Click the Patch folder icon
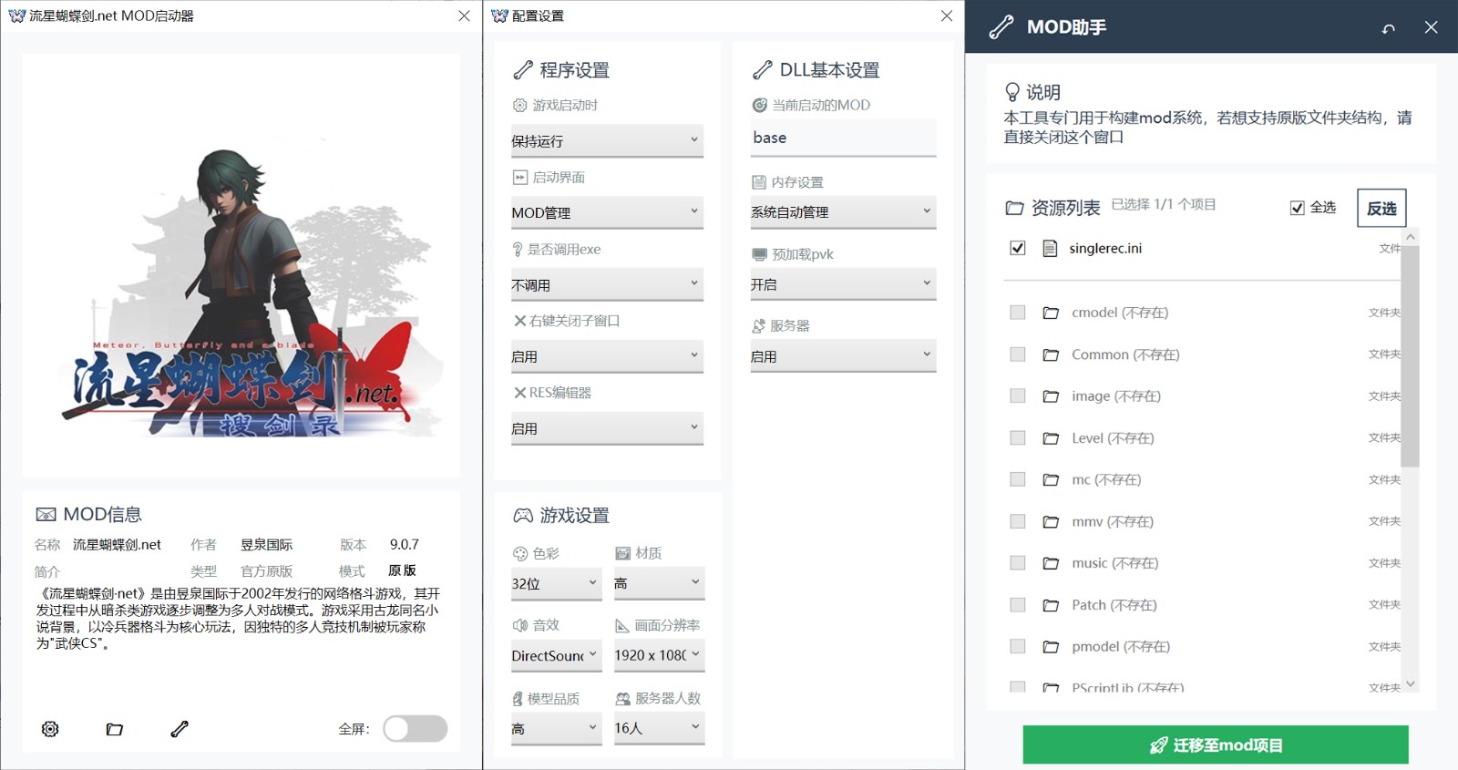 1051,605
